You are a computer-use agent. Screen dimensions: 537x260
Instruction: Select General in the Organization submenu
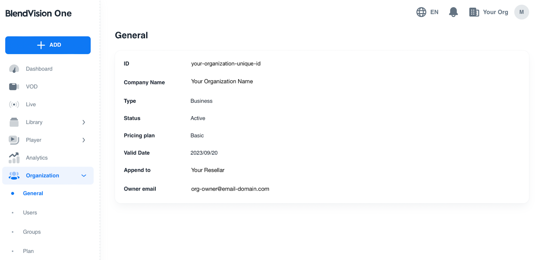[x=33, y=193]
